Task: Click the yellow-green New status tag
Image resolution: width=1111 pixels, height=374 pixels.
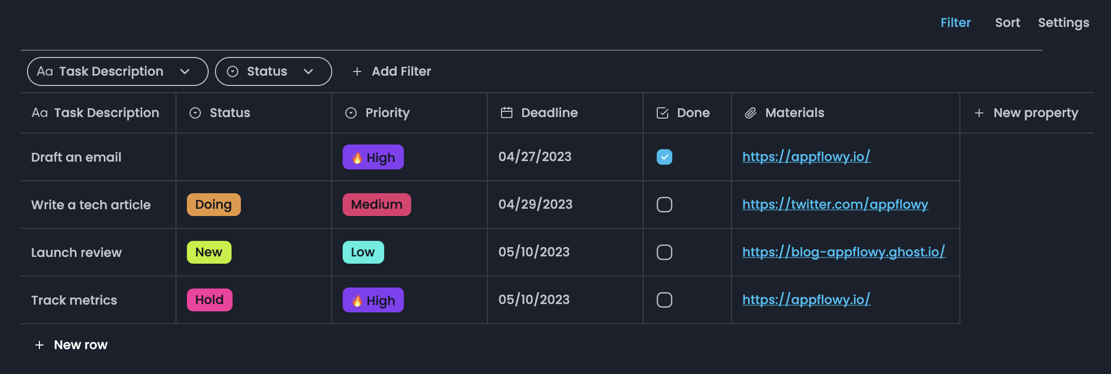Action: tap(209, 252)
